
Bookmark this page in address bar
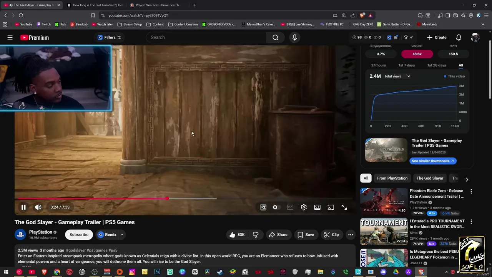tap(93, 15)
